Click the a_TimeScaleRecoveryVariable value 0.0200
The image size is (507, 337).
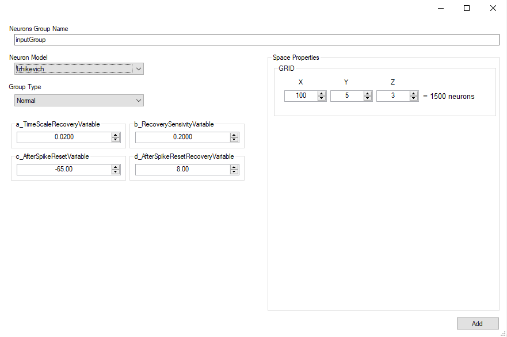(x=64, y=137)
